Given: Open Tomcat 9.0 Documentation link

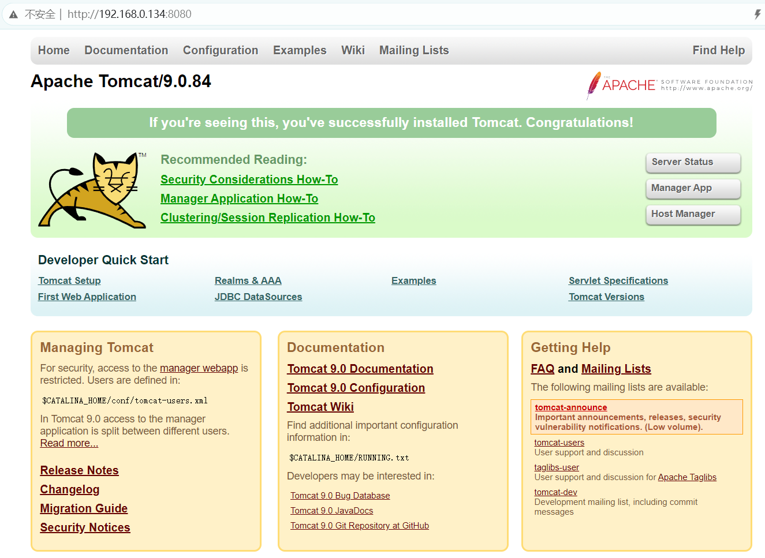Looking at the screenshot, I should click(x=360, y=369).
